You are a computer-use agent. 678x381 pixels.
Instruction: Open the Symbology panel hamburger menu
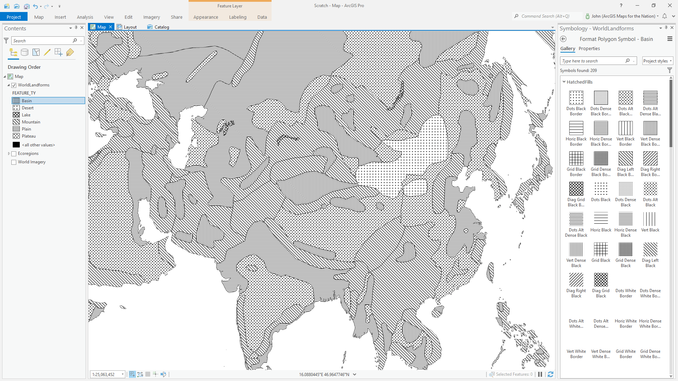point(670,39)
